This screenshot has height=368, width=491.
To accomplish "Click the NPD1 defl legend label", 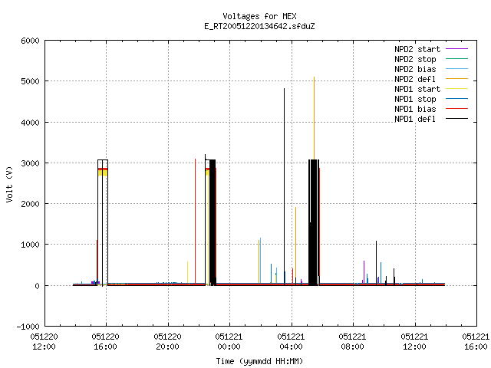I will click(415, 120).
